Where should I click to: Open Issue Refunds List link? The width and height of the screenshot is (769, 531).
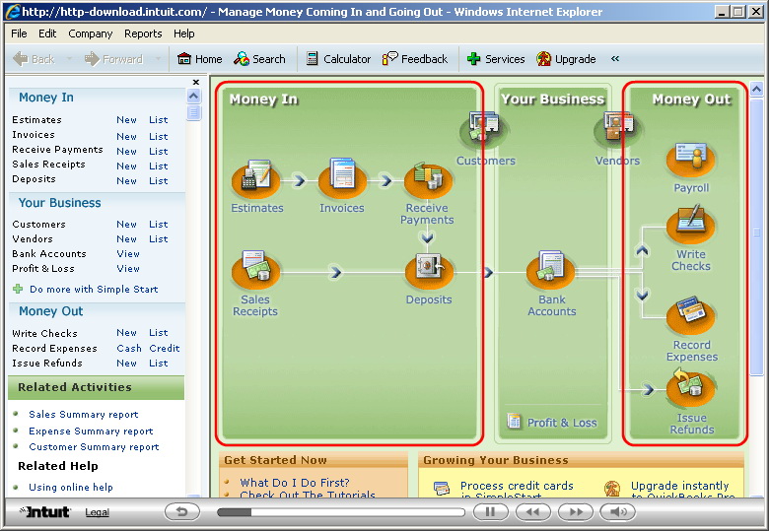point(159,363)
